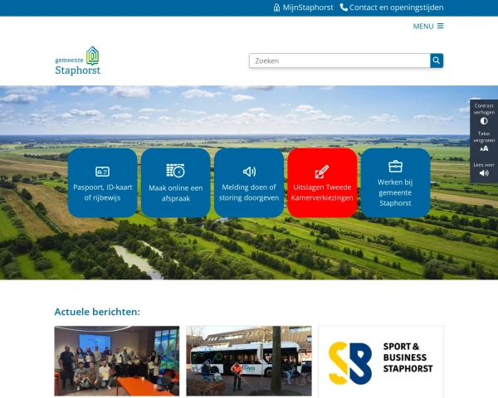
Task: Click the padlock icon beside MijnStaphorst
Action: pyautogui.click(x=276, y=7)
